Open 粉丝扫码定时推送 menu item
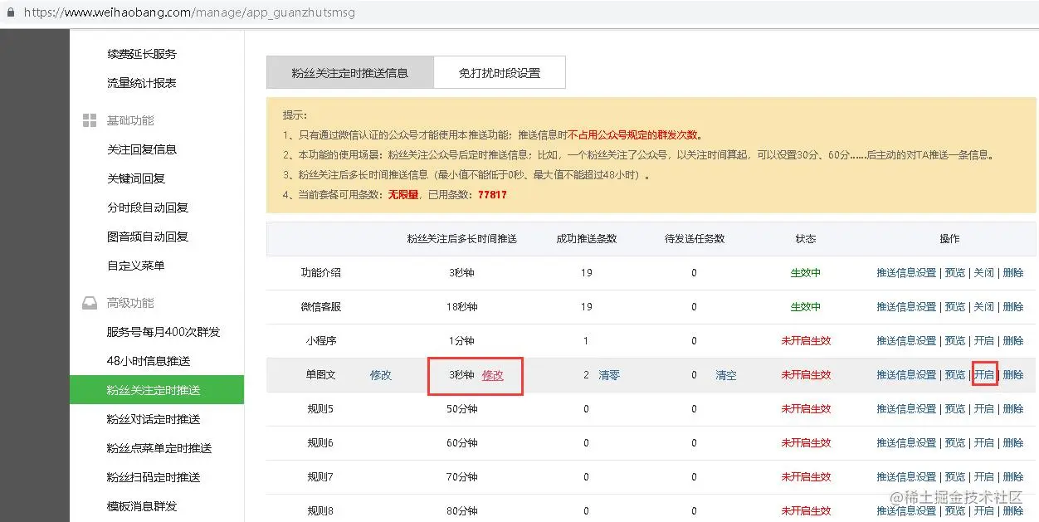This screenshot has width=1039, height=522. point(154,477)
